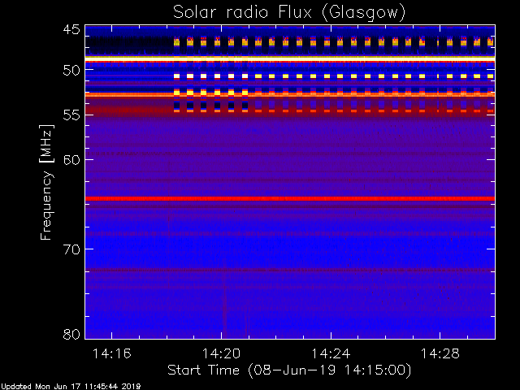Click the 70 MHz axis tick label

(x=71, y=249)
